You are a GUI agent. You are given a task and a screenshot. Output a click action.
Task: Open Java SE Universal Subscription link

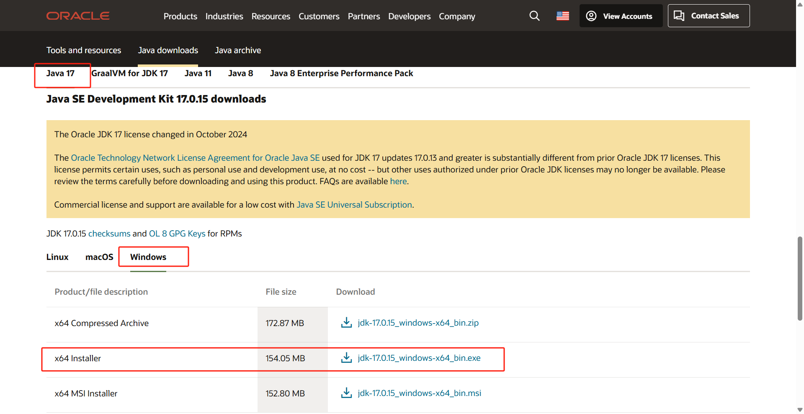point(354,205)
